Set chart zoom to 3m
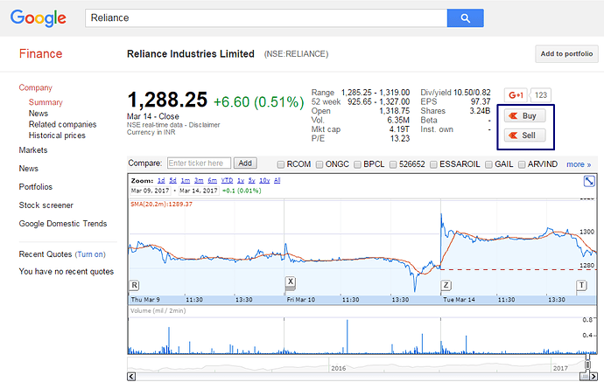This screenshot has height=382, width=604. [199, 180]
